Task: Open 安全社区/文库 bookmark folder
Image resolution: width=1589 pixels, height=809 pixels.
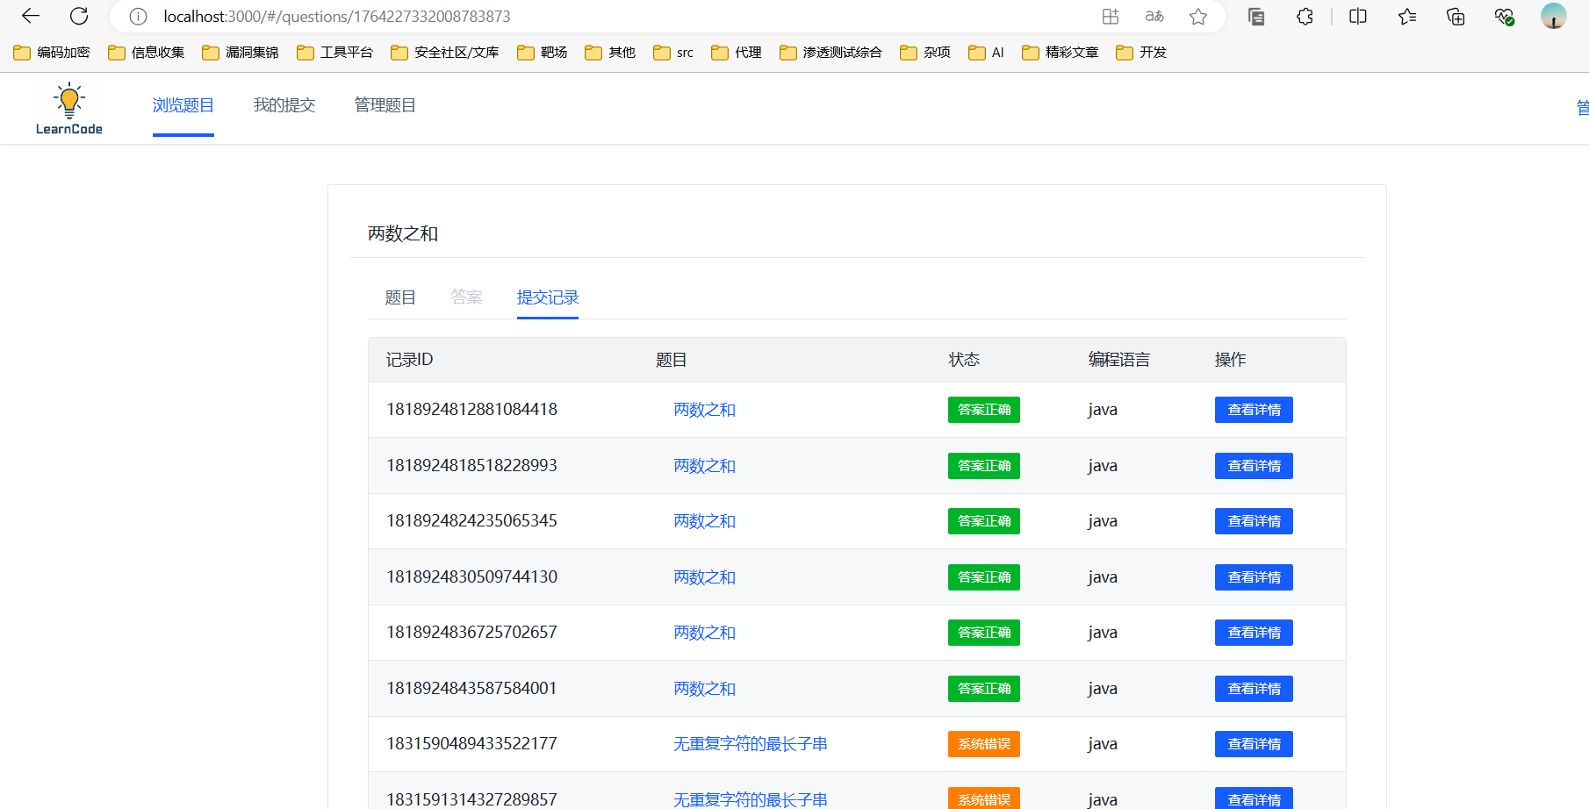Action: coord(445,53)
